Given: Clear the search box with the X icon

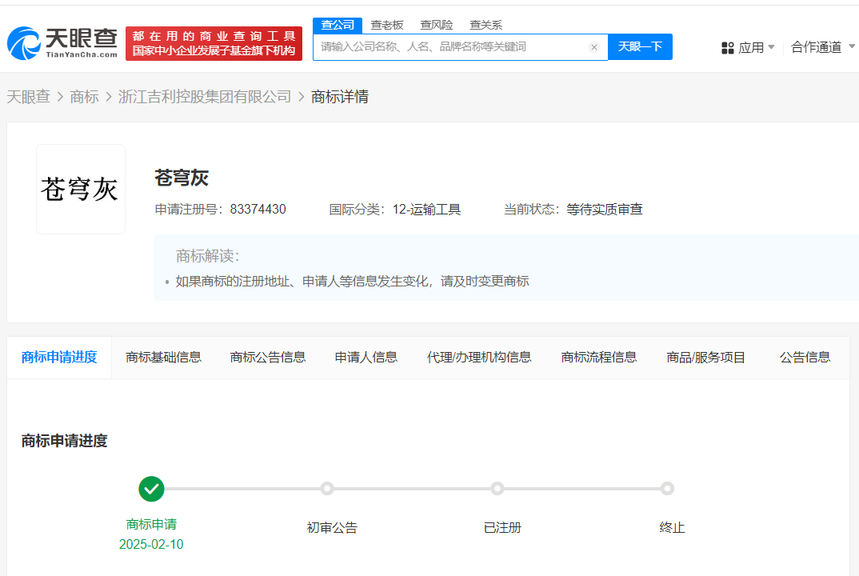Looking at the screenshot, I should coord(593,47).
